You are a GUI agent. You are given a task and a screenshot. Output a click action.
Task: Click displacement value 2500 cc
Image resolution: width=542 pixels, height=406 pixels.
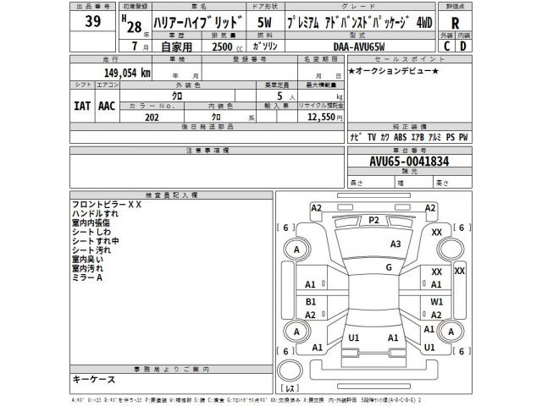(227, 47)
